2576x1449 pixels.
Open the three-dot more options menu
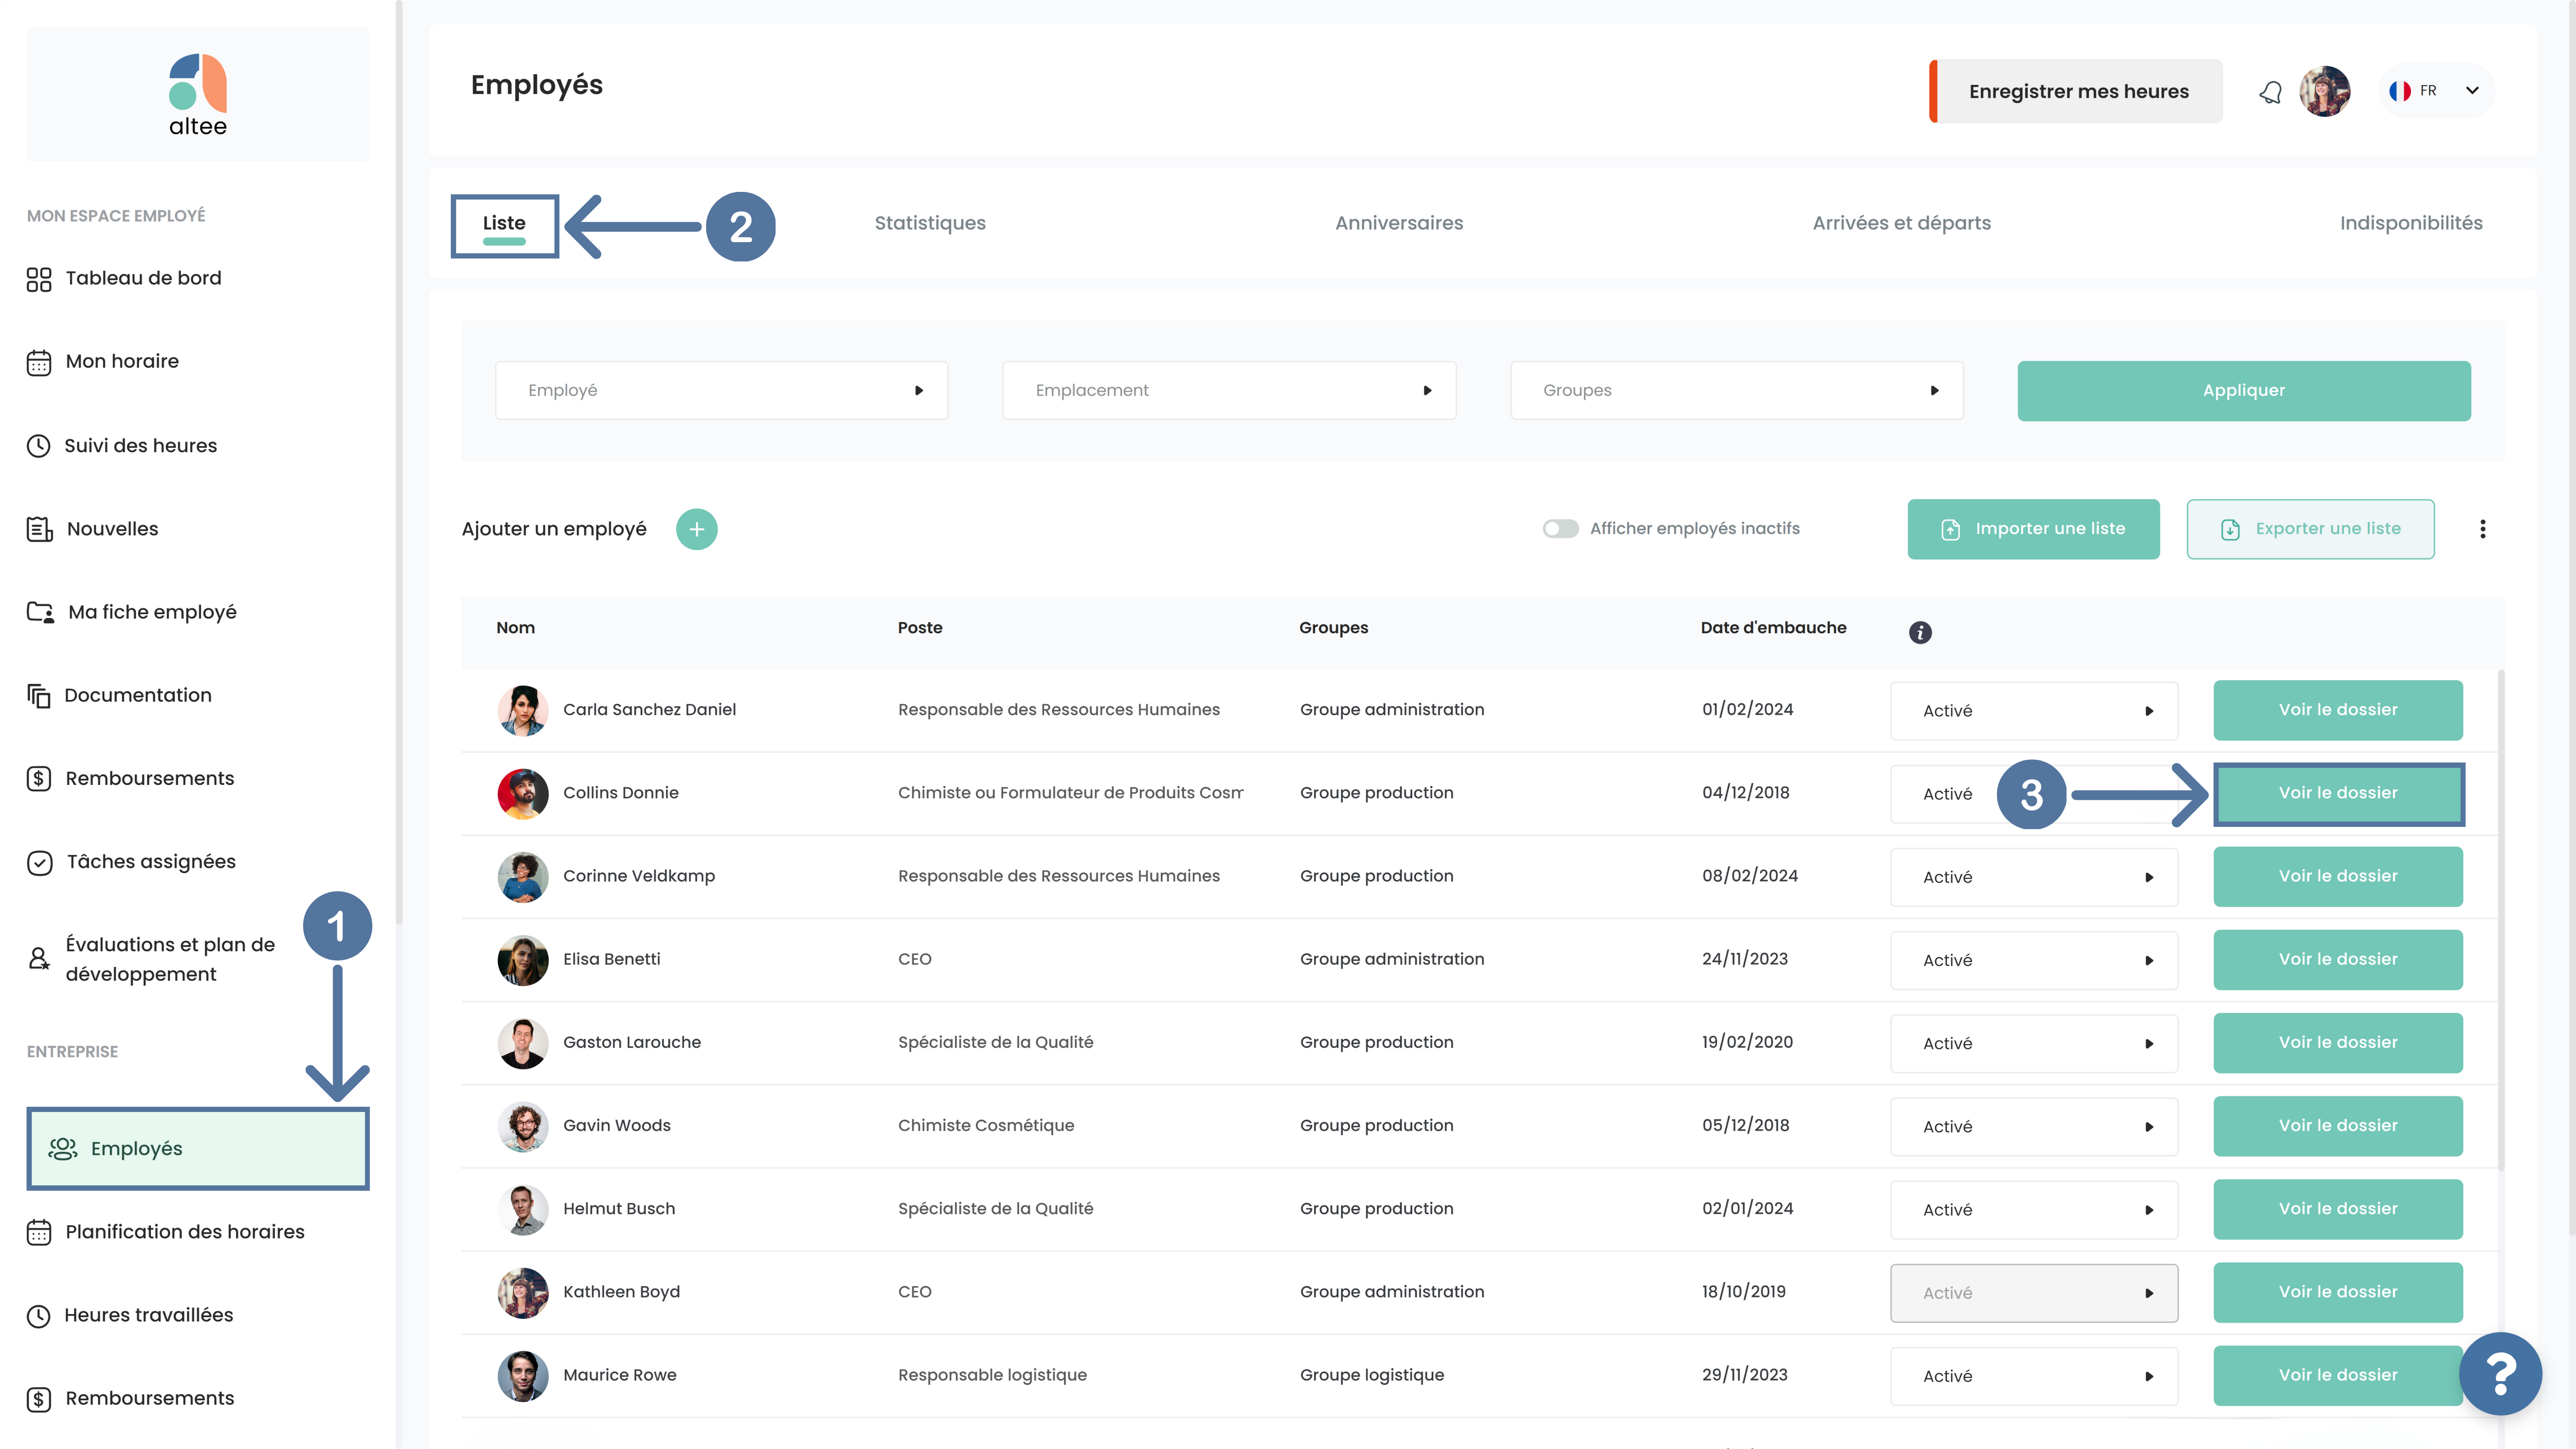coord(2482,529)
